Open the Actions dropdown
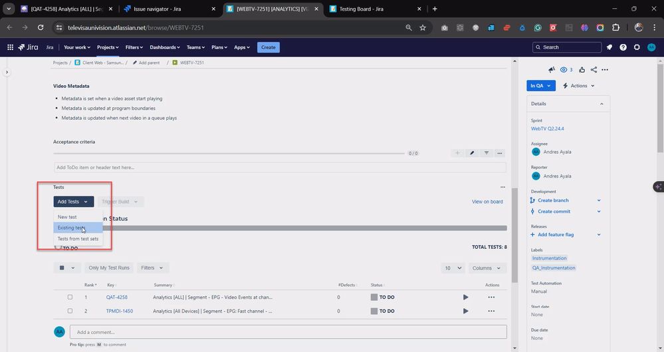 (x=578, y=86)
